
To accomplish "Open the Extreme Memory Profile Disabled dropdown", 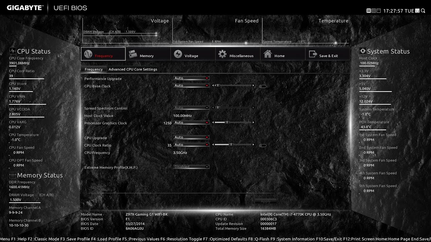I will point(191,167).
